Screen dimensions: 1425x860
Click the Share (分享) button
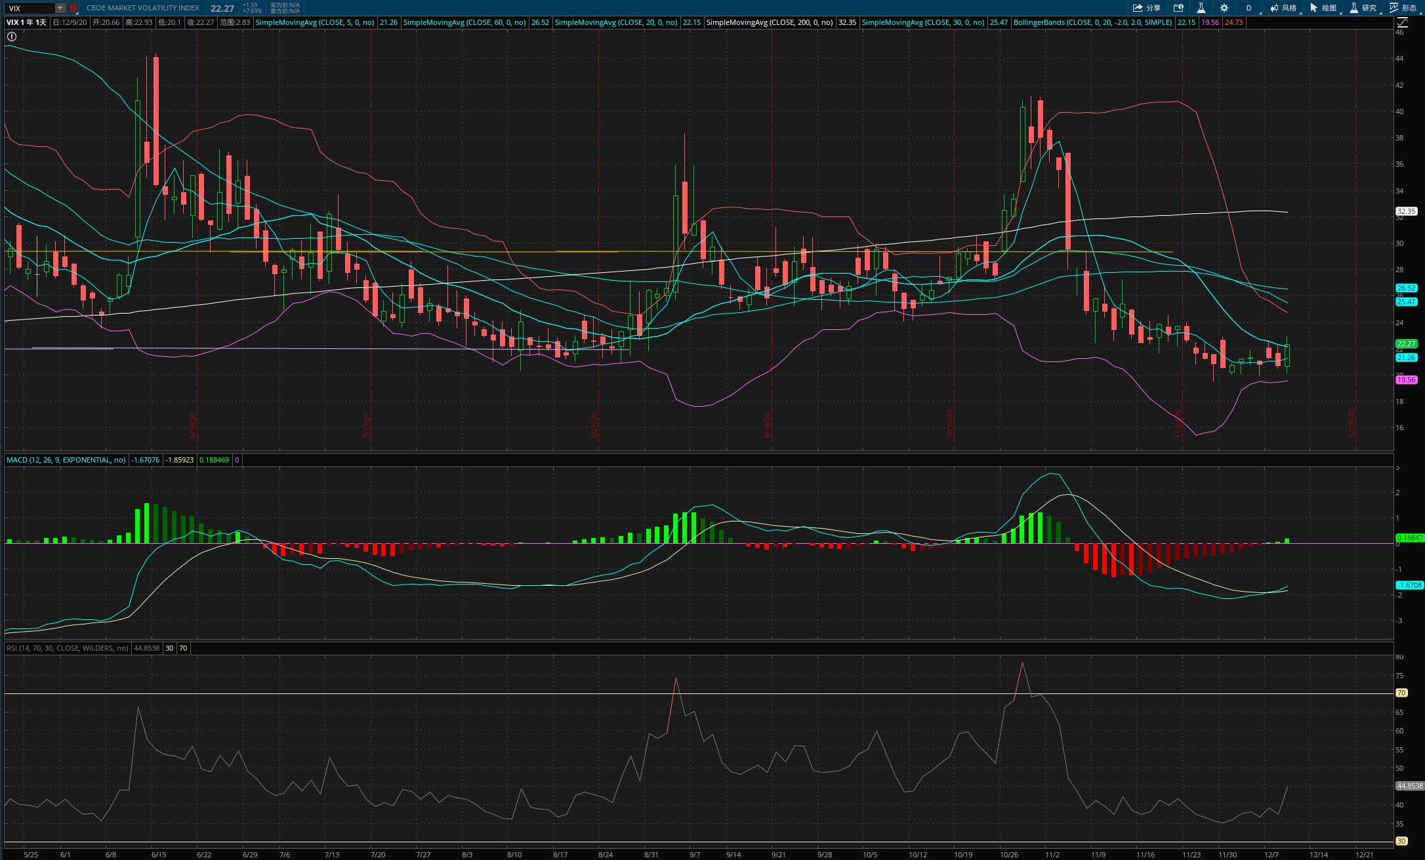pyautogui.click(x=1146, y=8)
